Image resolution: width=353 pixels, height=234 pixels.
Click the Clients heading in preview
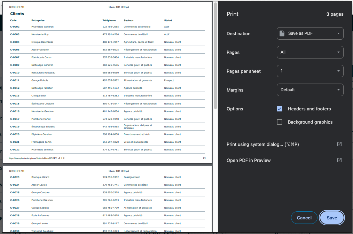[x=17, y=14]
